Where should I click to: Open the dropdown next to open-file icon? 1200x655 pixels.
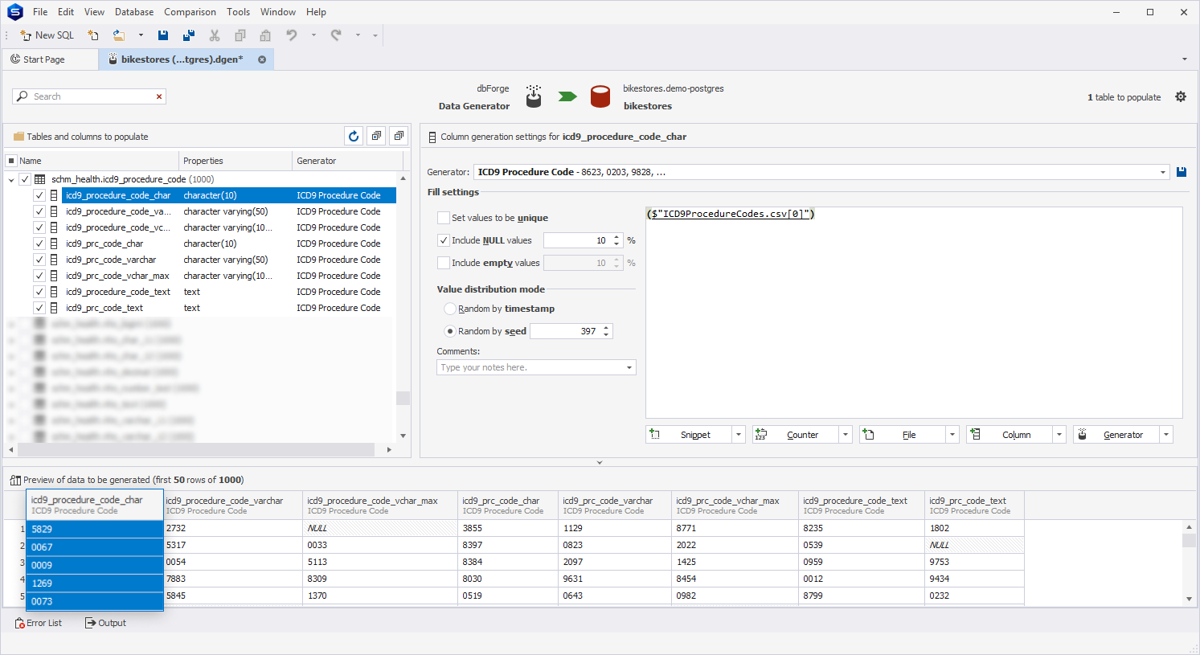(141, 35)
